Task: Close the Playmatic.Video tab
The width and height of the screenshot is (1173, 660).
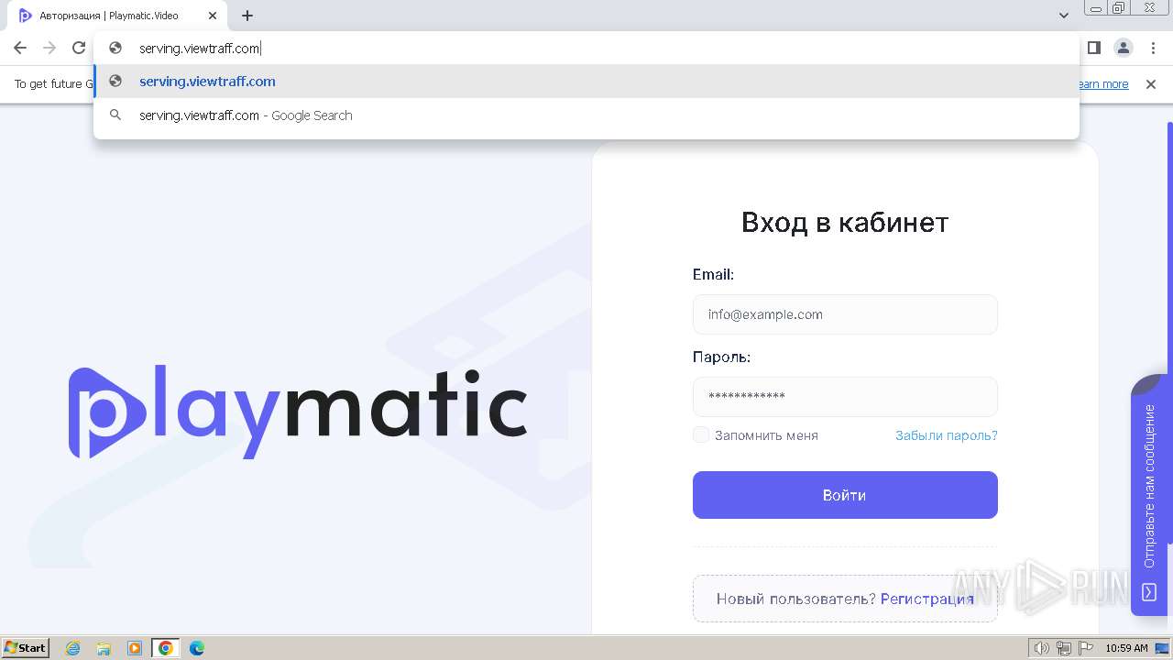Action: coord(213,16)
